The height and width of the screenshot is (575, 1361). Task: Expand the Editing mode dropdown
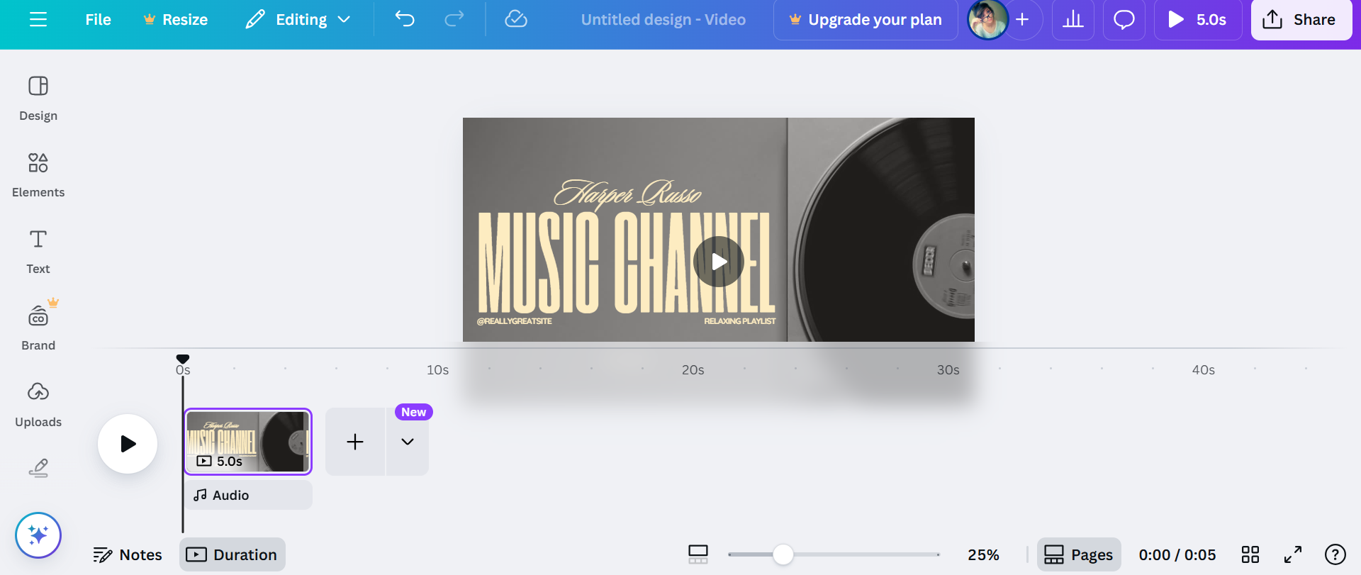tap(298, 20)
